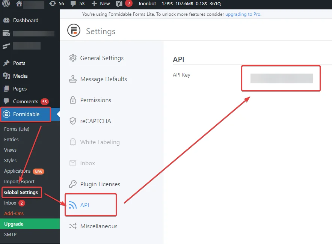The width and height of the screenshot is (332, 244).
Task: Click the Inbox envelope icon in settings
Action: click(x=73, y=163)
